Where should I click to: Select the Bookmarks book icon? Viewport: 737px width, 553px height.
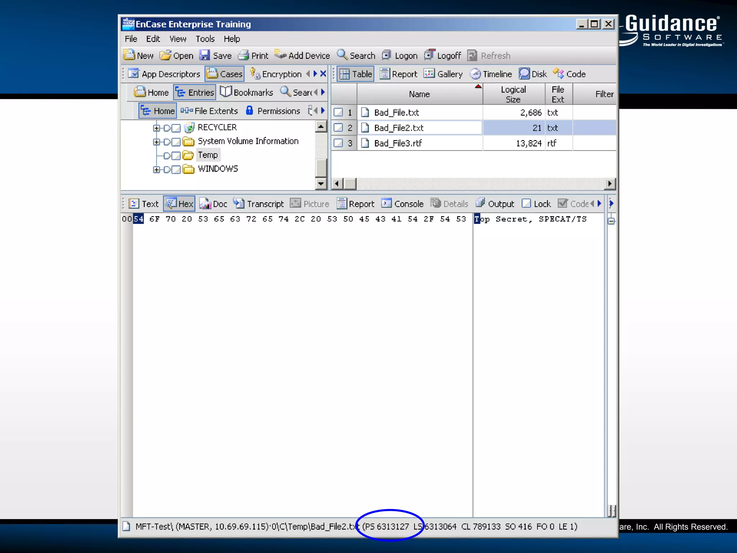coord(226,92)
